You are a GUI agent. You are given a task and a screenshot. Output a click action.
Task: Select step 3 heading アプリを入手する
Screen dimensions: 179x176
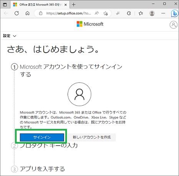42,169
